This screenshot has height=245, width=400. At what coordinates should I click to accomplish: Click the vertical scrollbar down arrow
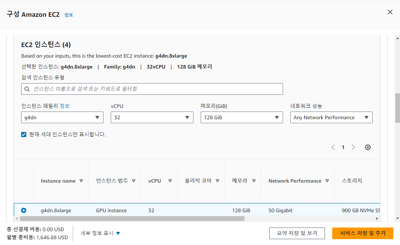click(397, 218)
